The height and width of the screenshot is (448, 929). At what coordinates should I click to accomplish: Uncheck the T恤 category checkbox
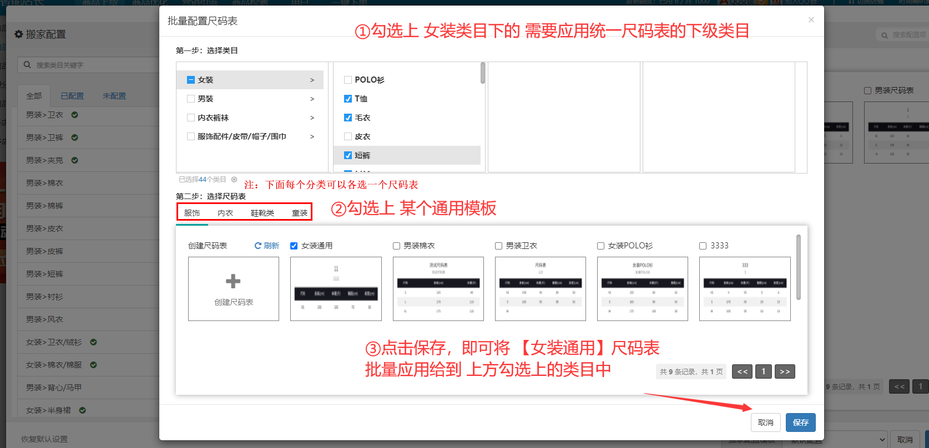click(x=348, y=99)
